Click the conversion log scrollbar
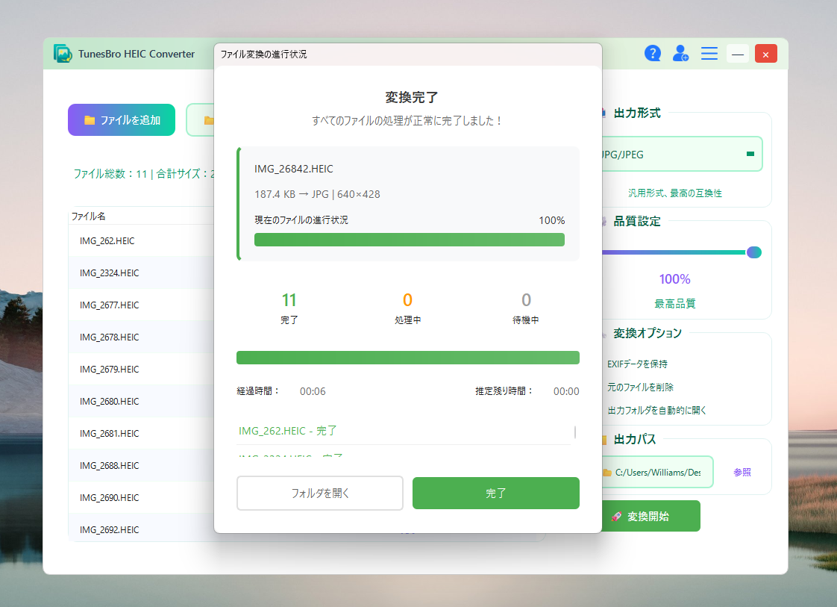 click(574, 433)
